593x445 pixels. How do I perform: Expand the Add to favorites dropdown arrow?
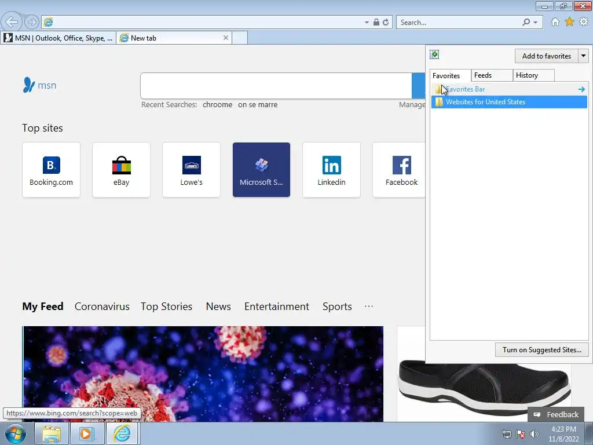tap(584, 56)
